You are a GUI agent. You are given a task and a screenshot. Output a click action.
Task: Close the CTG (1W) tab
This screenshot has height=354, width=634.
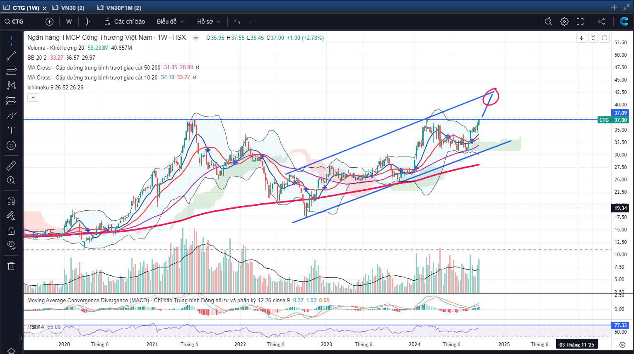[x=45, y=8]
